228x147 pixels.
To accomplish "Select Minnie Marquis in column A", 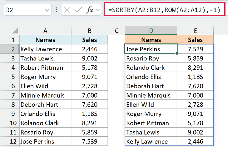I will point(45,95).
